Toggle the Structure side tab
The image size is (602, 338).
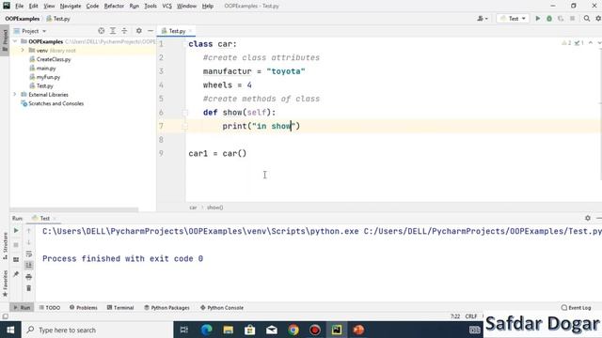tap(5, 246)
